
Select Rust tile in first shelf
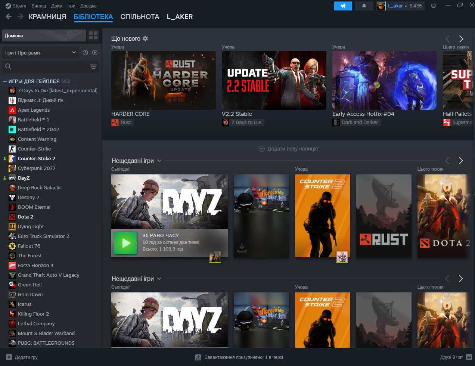(384, 216)
